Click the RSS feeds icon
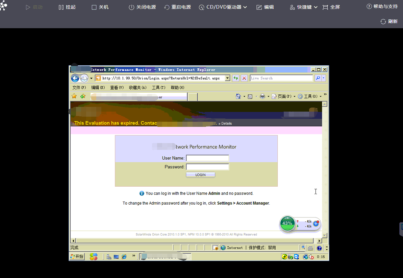 [x=250, y=96]
